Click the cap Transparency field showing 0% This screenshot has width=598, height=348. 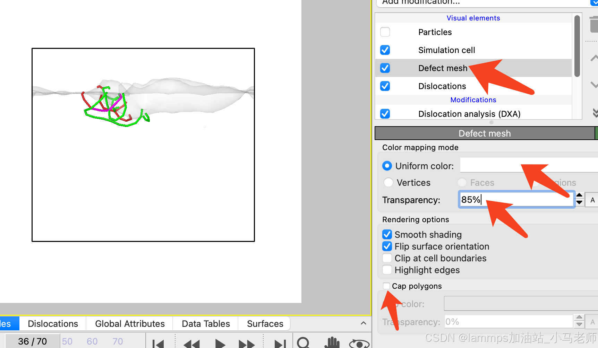pyautogui.click(x=508, y=321)
